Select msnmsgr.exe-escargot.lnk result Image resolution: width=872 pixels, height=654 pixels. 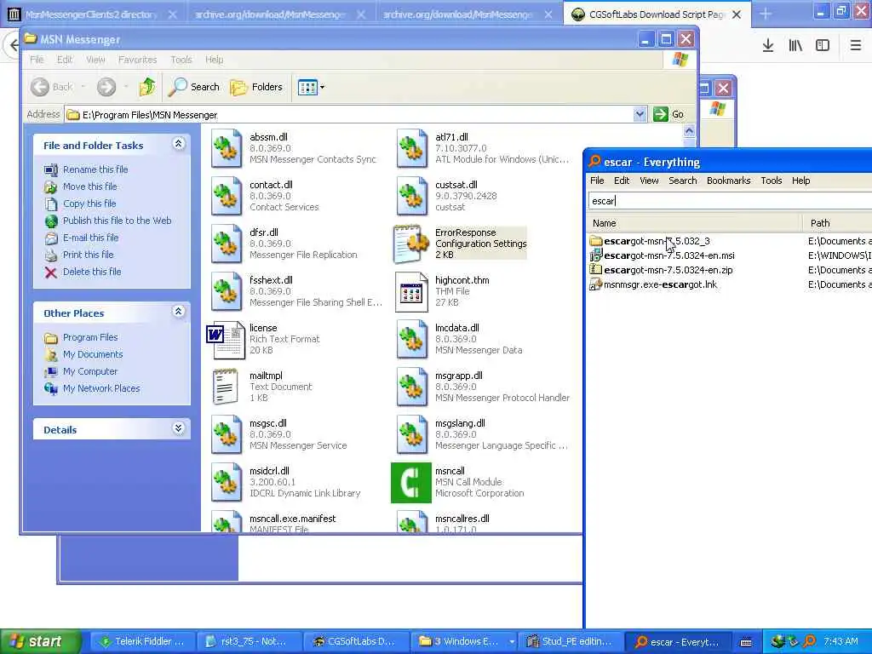(x=660, y=284)
